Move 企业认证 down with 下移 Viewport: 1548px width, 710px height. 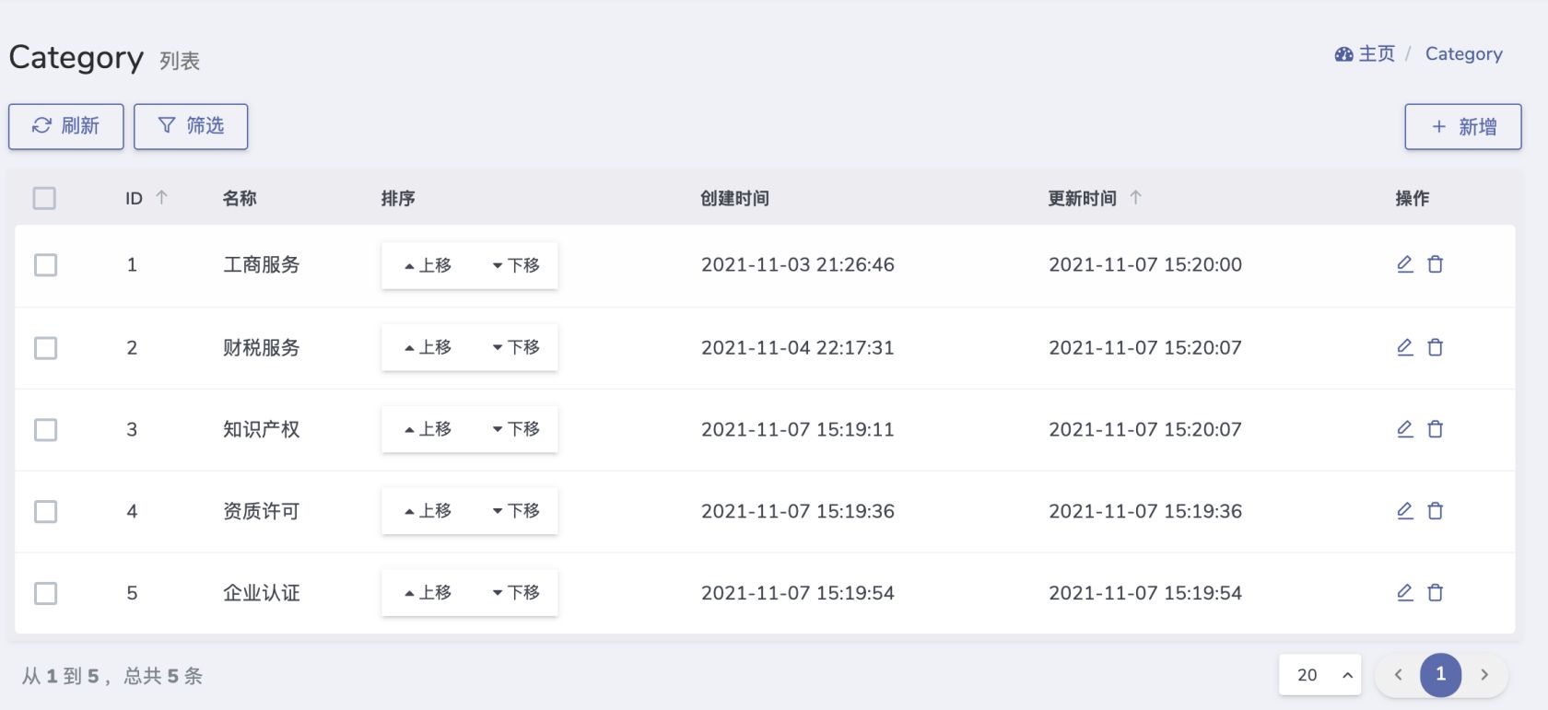point(515,593)
